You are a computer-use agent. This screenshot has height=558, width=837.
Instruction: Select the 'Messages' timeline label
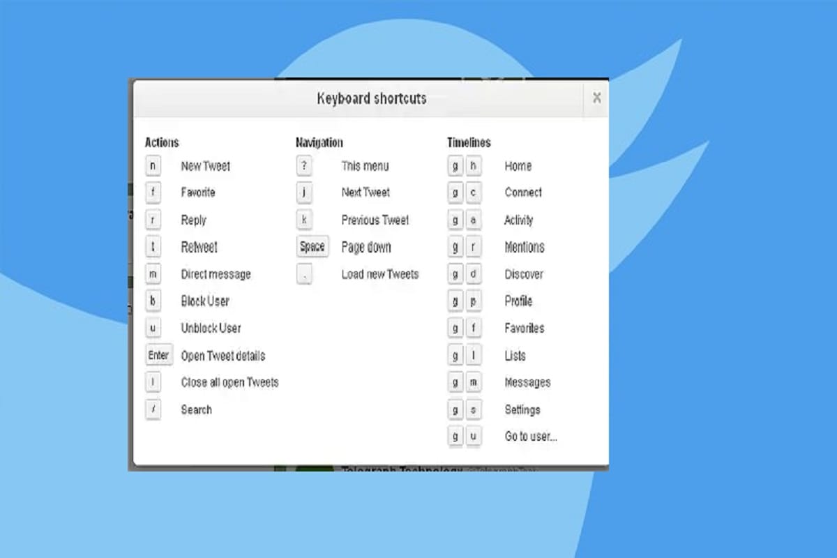tap(527, 383)
